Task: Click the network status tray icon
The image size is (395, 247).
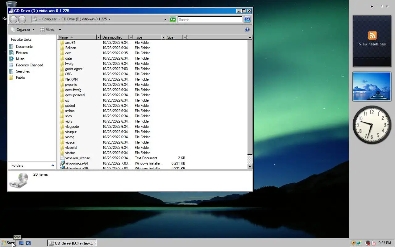Action: click(x=367, y=243)
